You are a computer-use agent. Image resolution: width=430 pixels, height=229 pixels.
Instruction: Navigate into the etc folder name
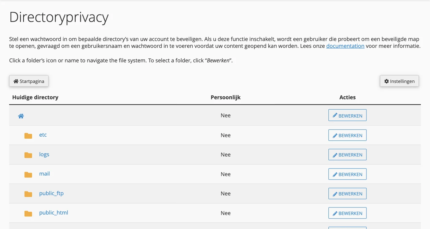43,135
